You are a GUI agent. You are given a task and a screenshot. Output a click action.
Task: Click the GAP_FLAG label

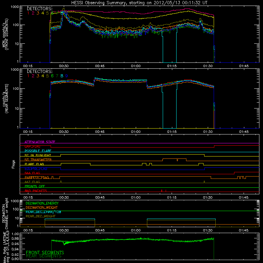[32, 146]
